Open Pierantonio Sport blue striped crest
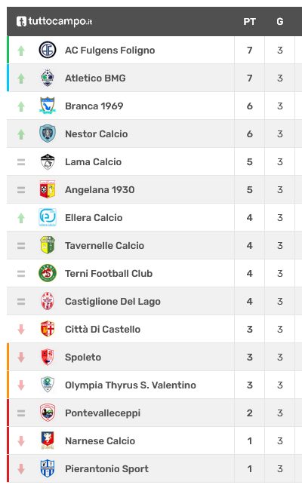 click(x=48, y=468)
